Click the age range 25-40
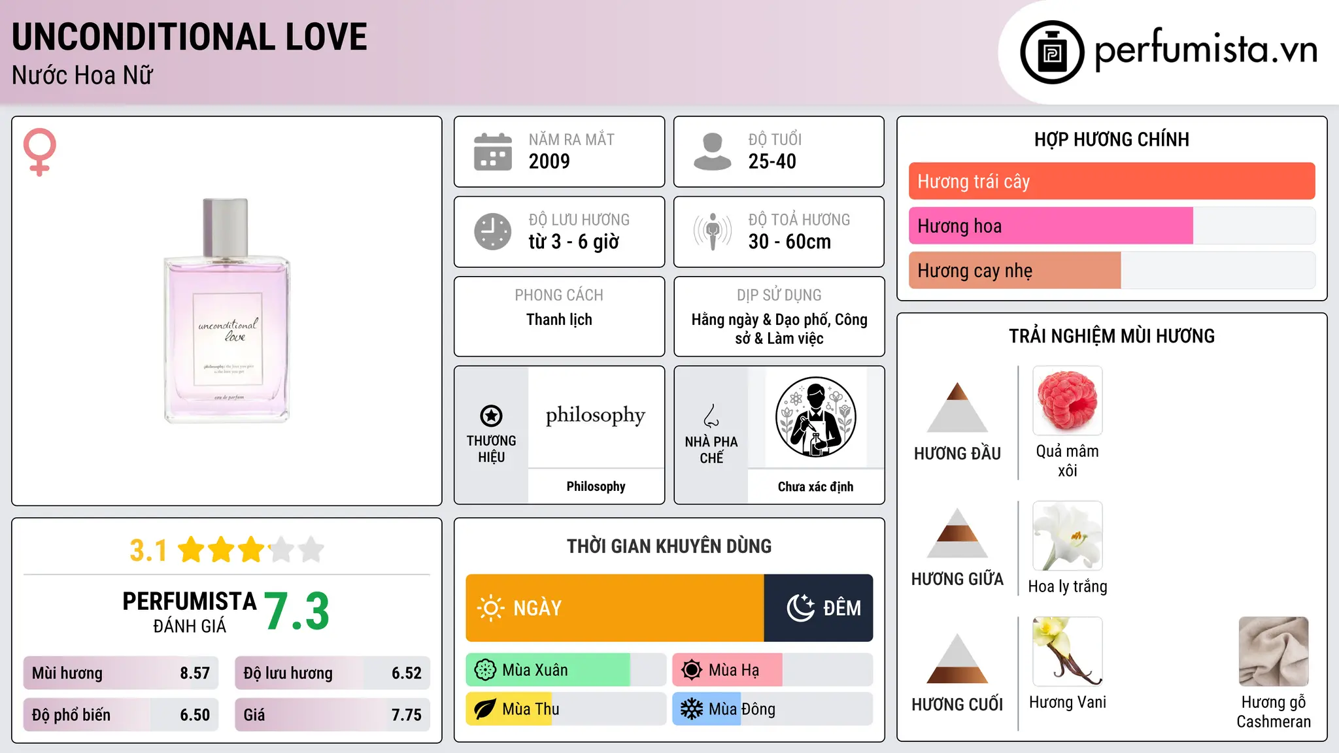The height and width of the screenshot is (753, 1339). point(772,161)
